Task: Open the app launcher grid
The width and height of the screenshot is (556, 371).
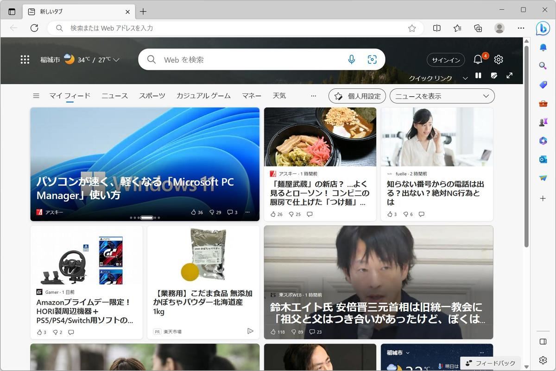Action: pos(25,60)
